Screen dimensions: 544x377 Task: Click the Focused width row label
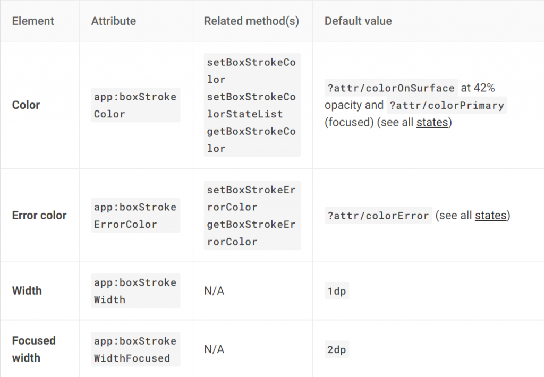coord(33,349)
